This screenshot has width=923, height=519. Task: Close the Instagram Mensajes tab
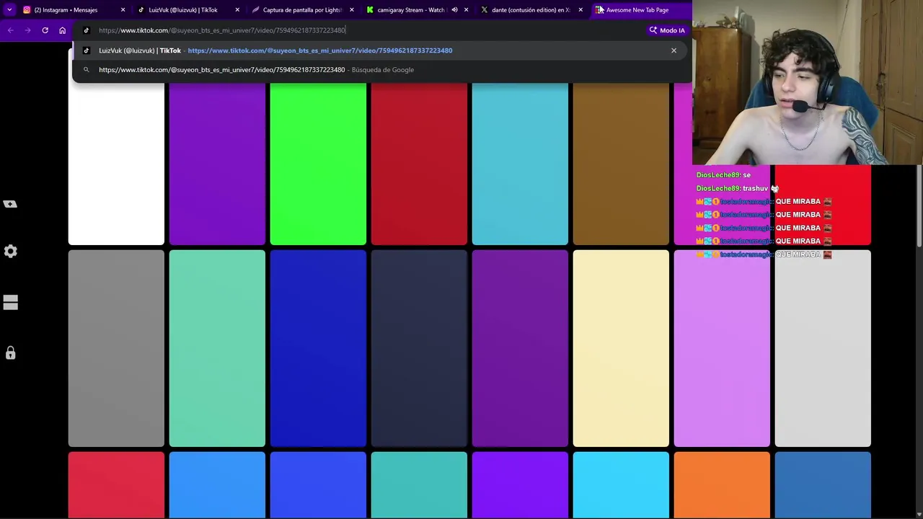123,10
